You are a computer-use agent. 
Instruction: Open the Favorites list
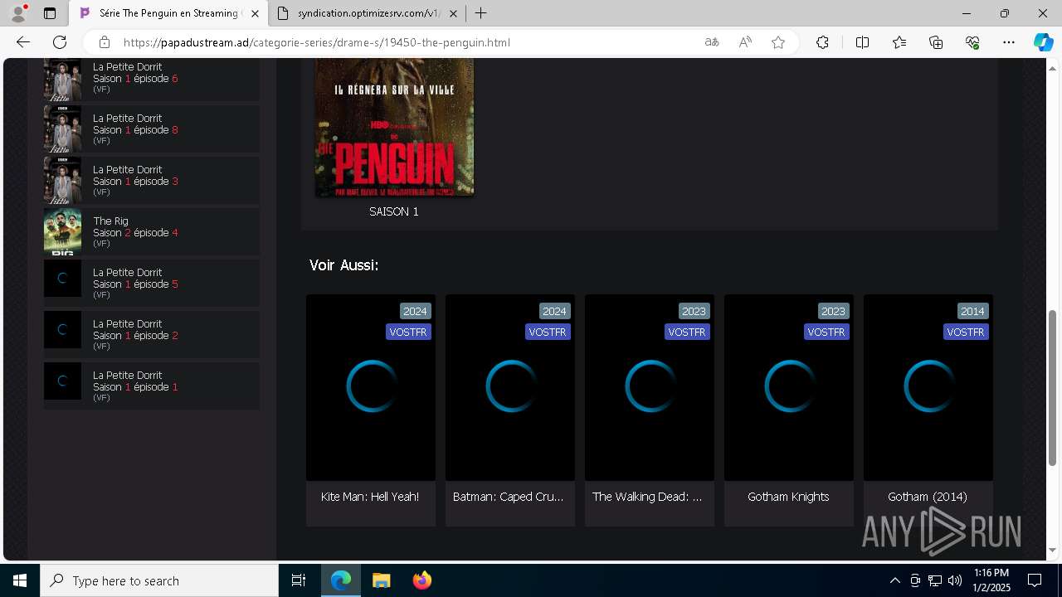coord(899,42)
